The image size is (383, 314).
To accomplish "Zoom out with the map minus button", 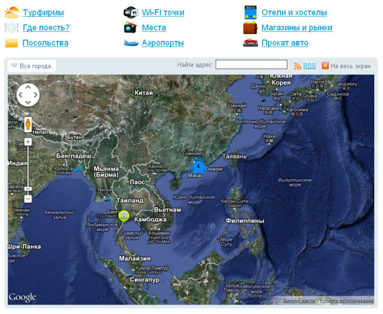I will pyautogui.click(x=28, y=198).
